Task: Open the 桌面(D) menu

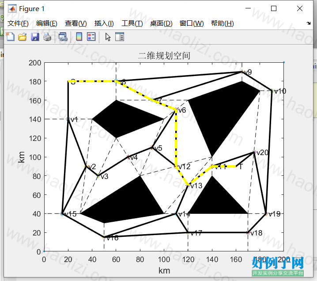Action: coord(161,23)
